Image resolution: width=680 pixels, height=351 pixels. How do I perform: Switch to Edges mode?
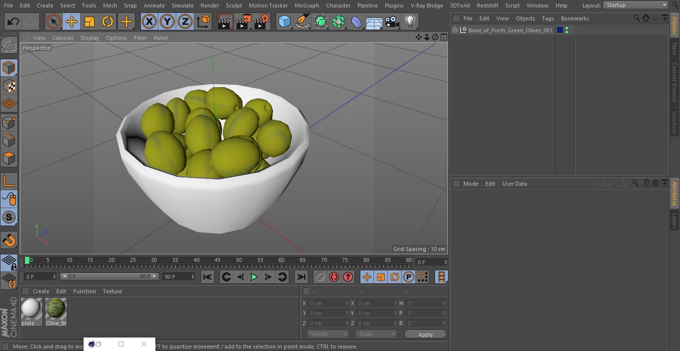pyautogui.click(x=9, y=140)
